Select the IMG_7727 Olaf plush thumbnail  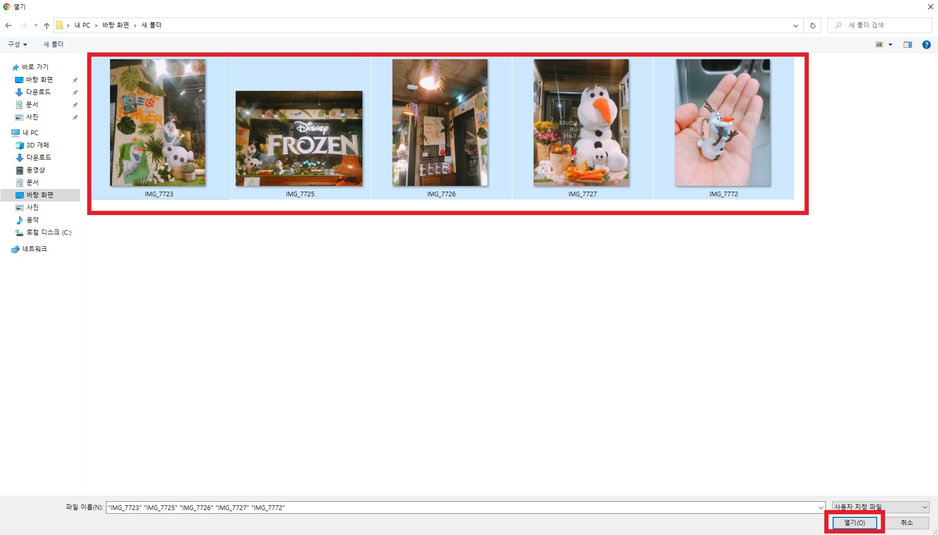[581, 123]
